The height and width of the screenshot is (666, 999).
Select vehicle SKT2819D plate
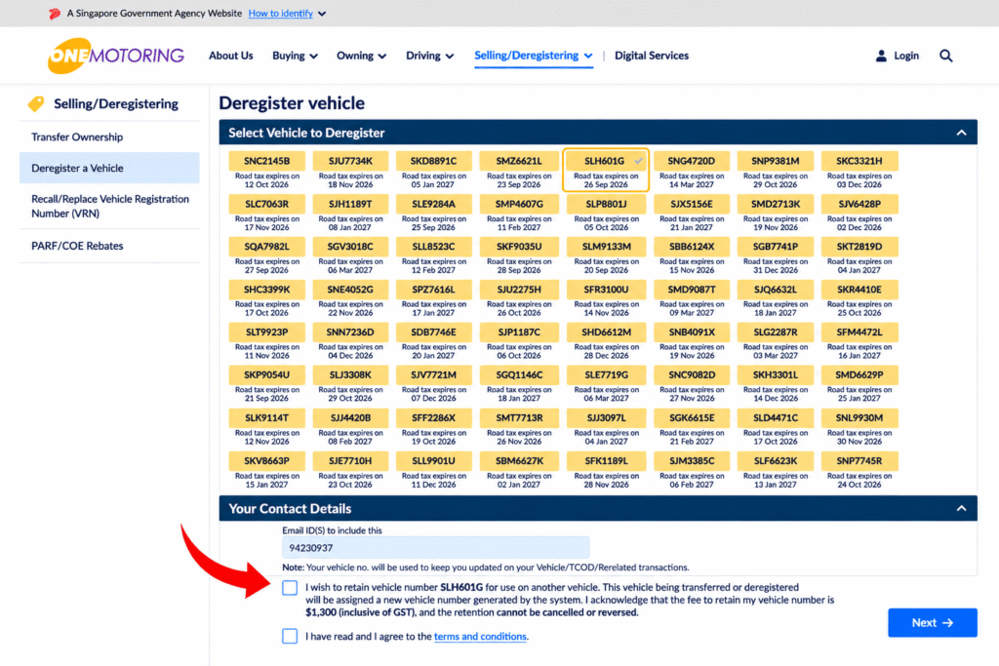859,247
